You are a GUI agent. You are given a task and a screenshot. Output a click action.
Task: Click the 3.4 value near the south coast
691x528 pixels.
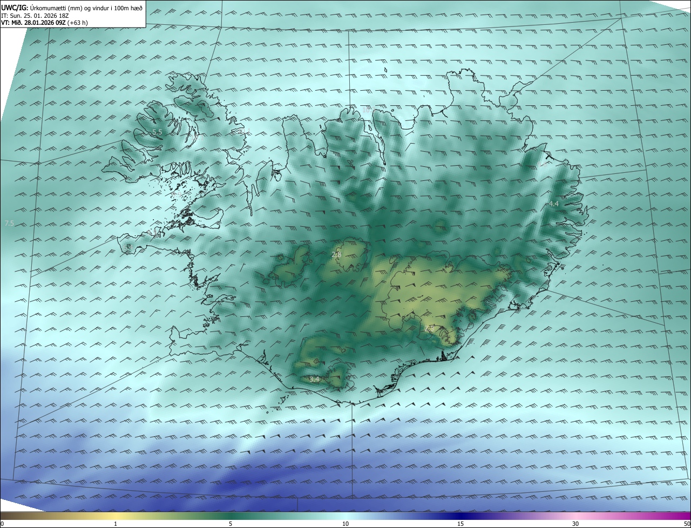(x=315, y=380)
